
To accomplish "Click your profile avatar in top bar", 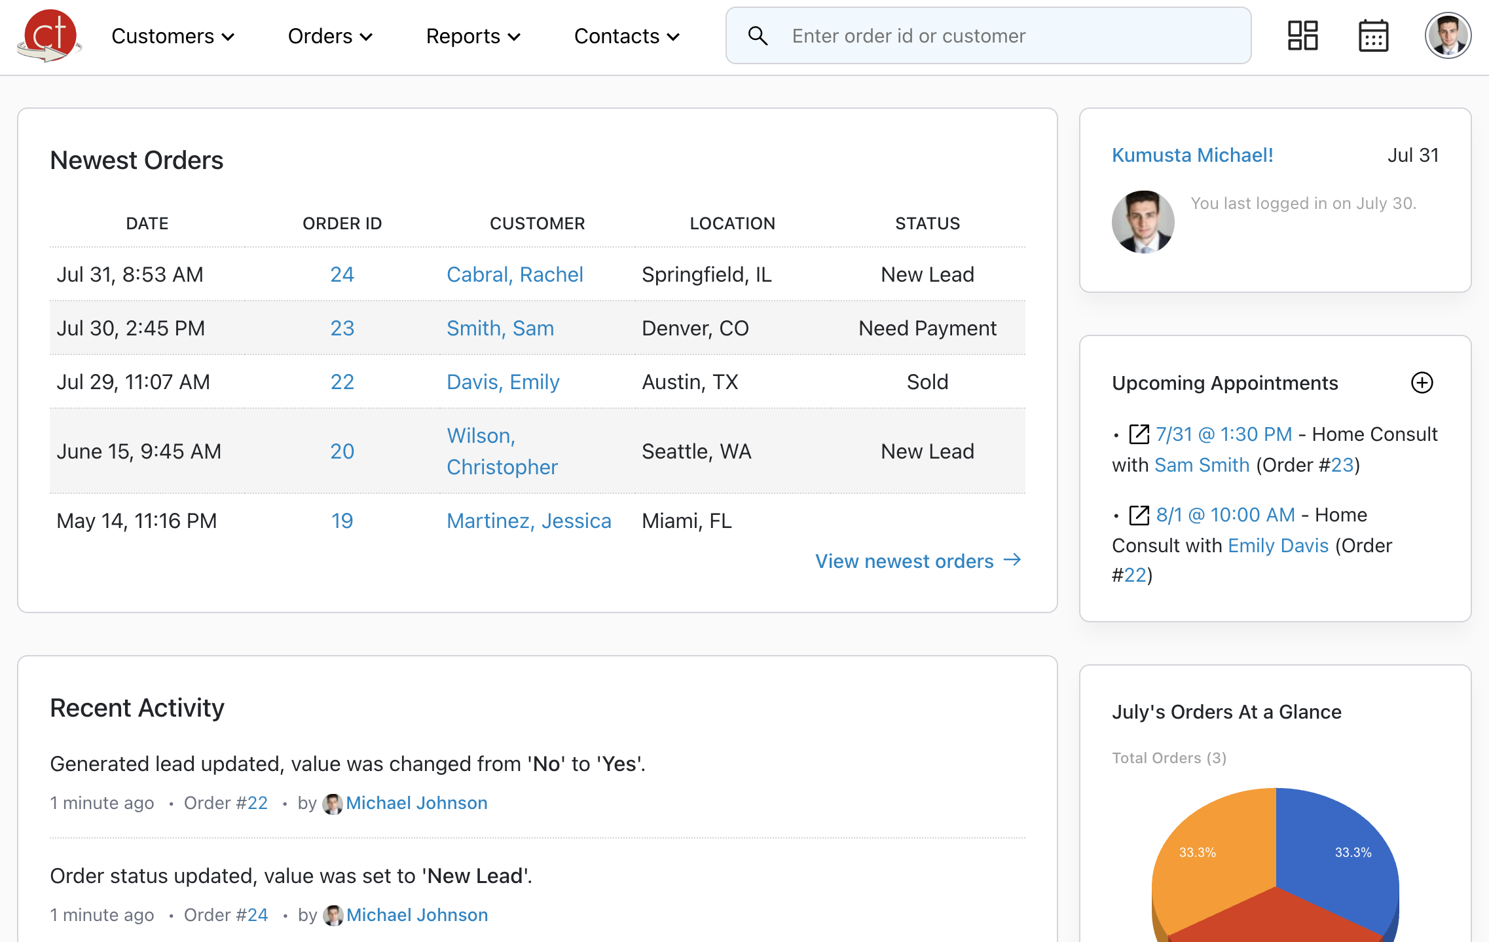I will [x=1448, y=35].
